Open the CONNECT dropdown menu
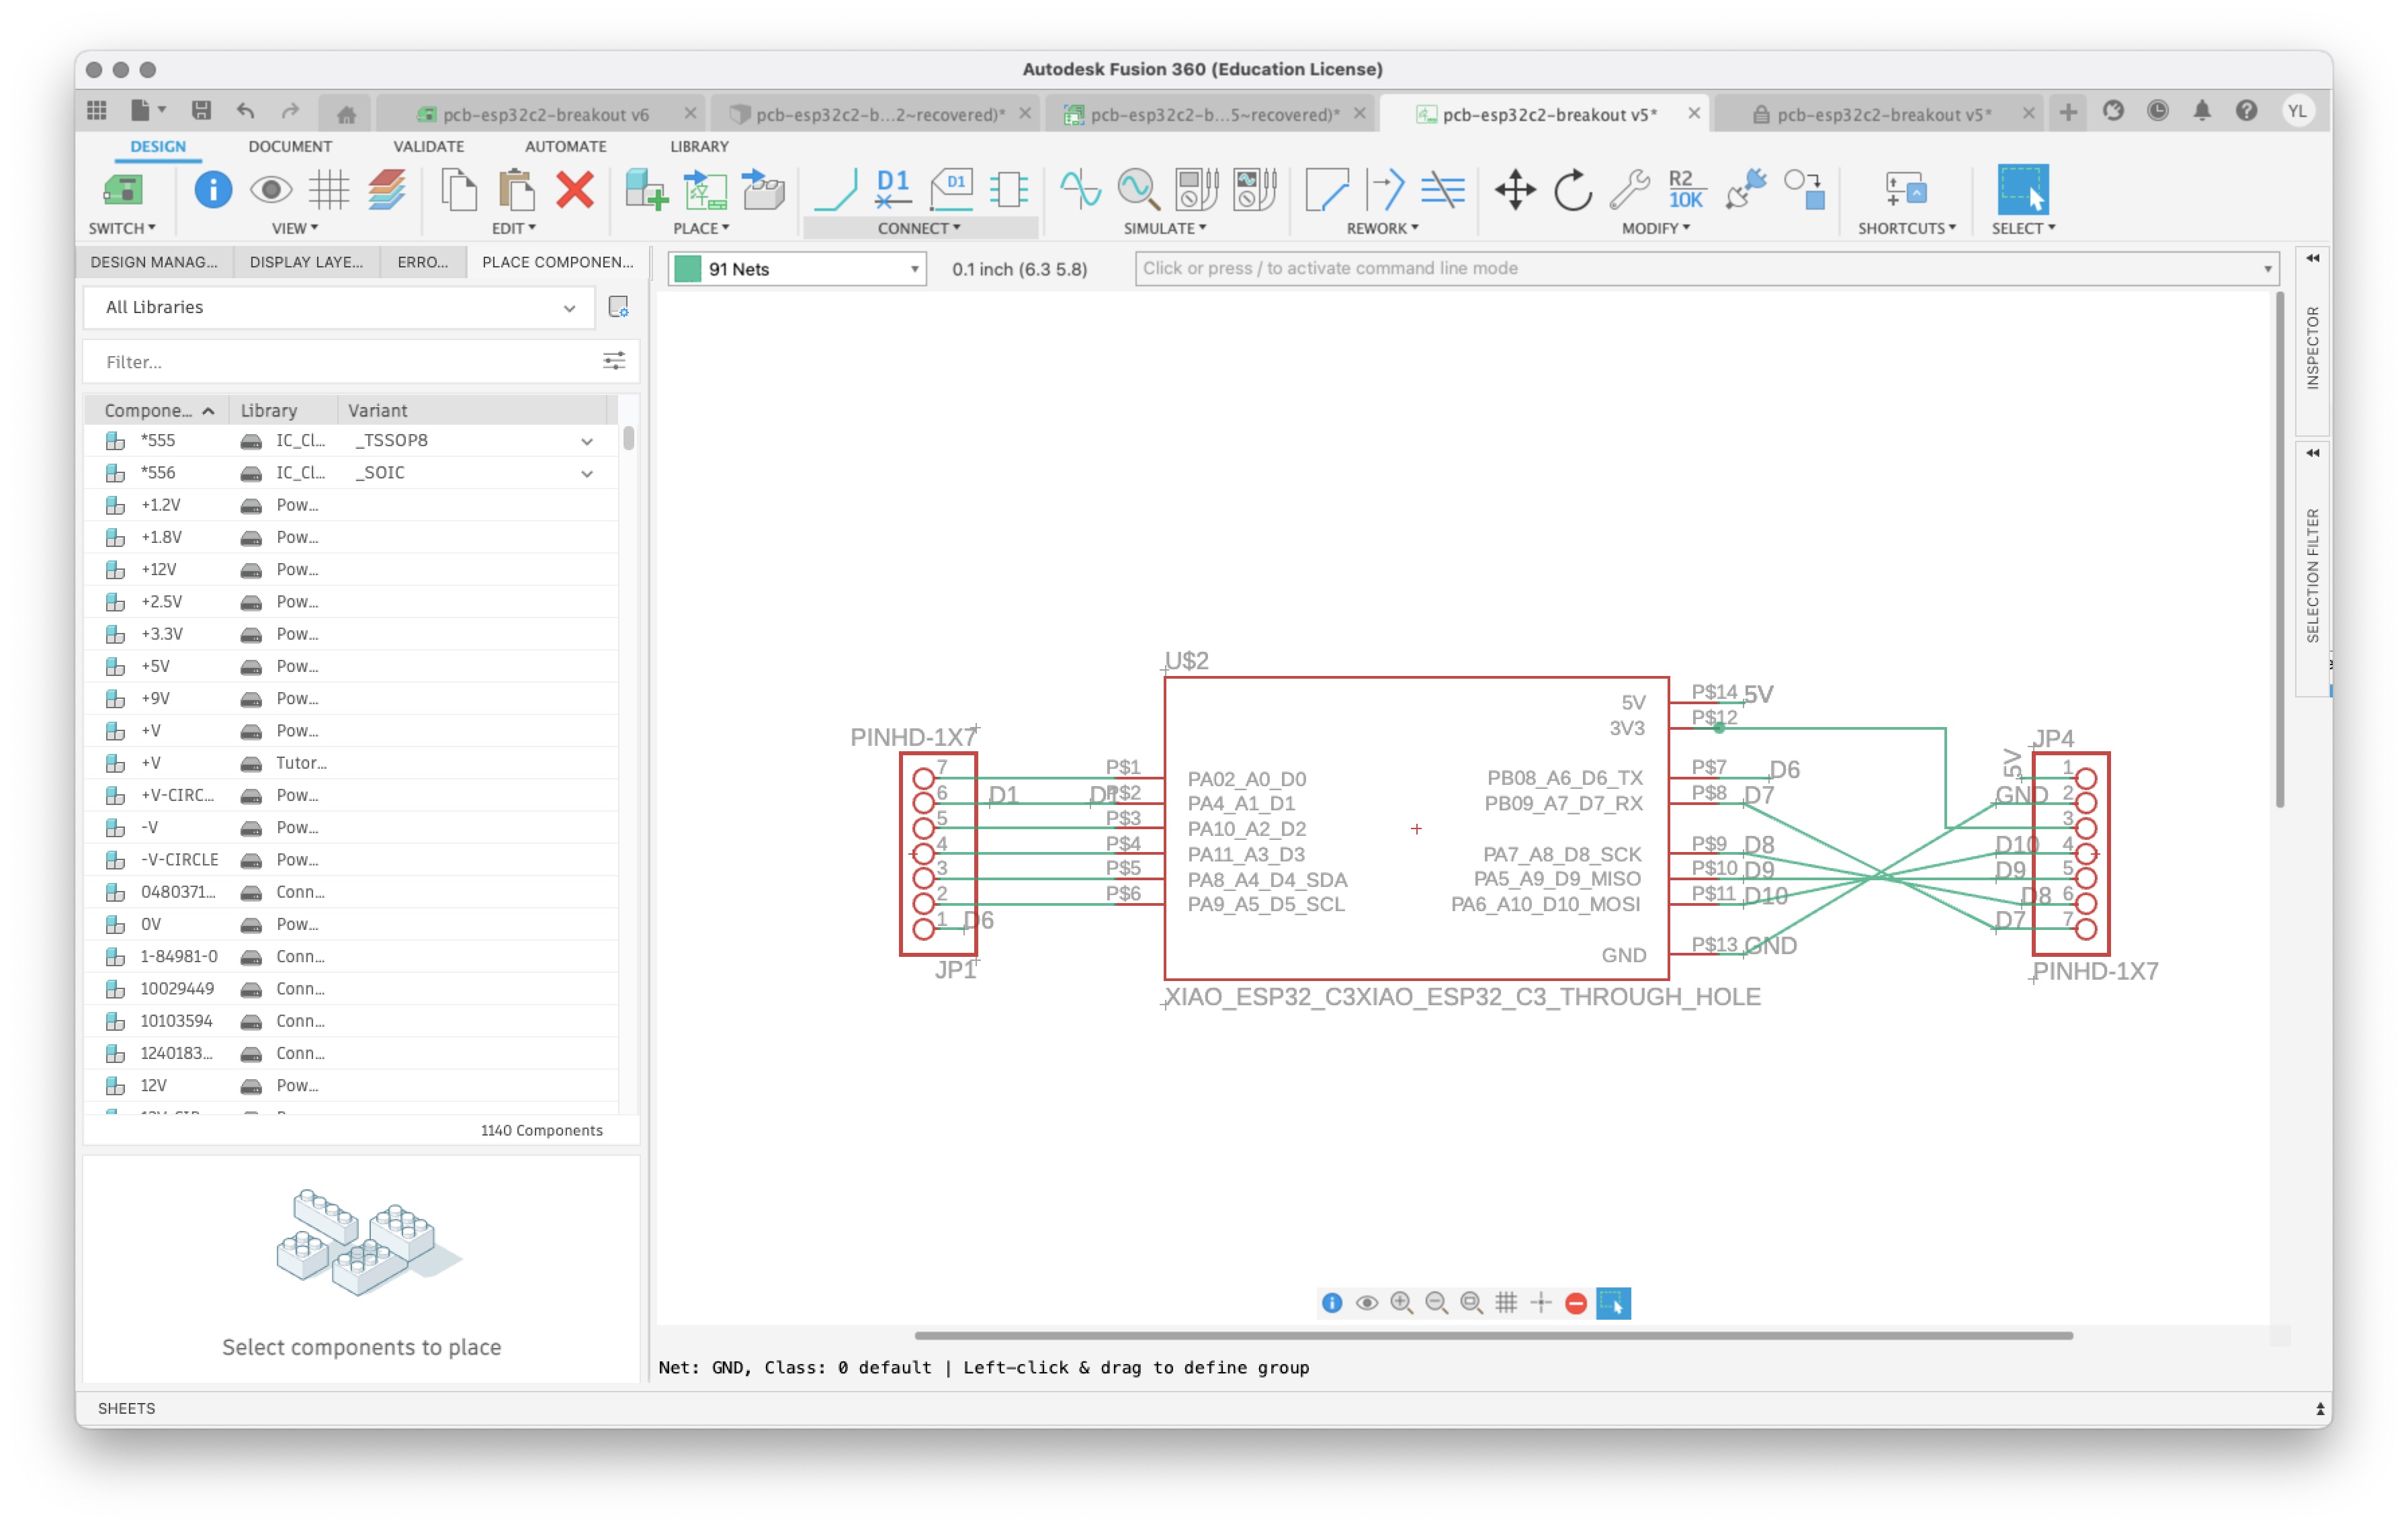The height and width of the screenshot is (1528, 2408). pos(919,228)
